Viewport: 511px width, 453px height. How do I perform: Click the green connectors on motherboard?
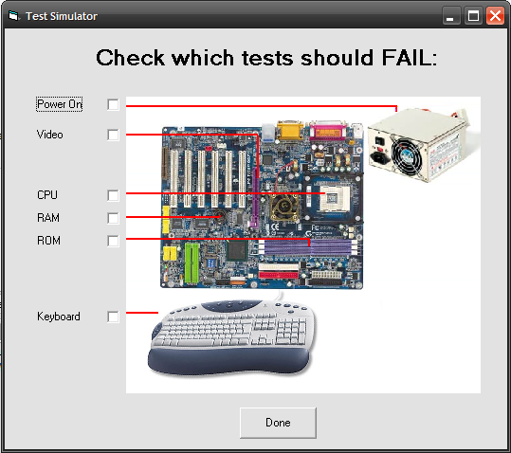click(x=192, y=263)
